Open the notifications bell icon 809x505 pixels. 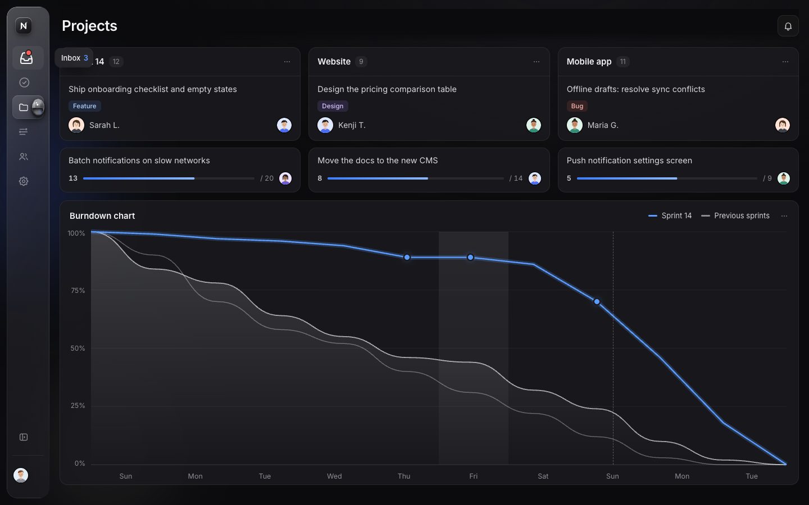[788, 26]
